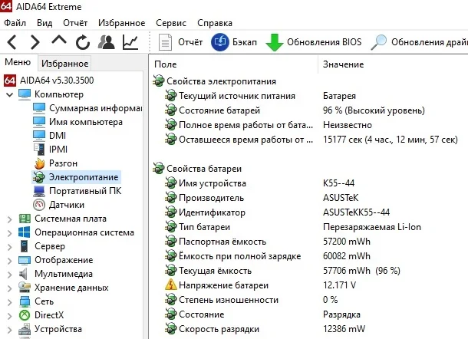Click the IPMI server icon
The image size is (468, 339).
(x=39, y=150)
